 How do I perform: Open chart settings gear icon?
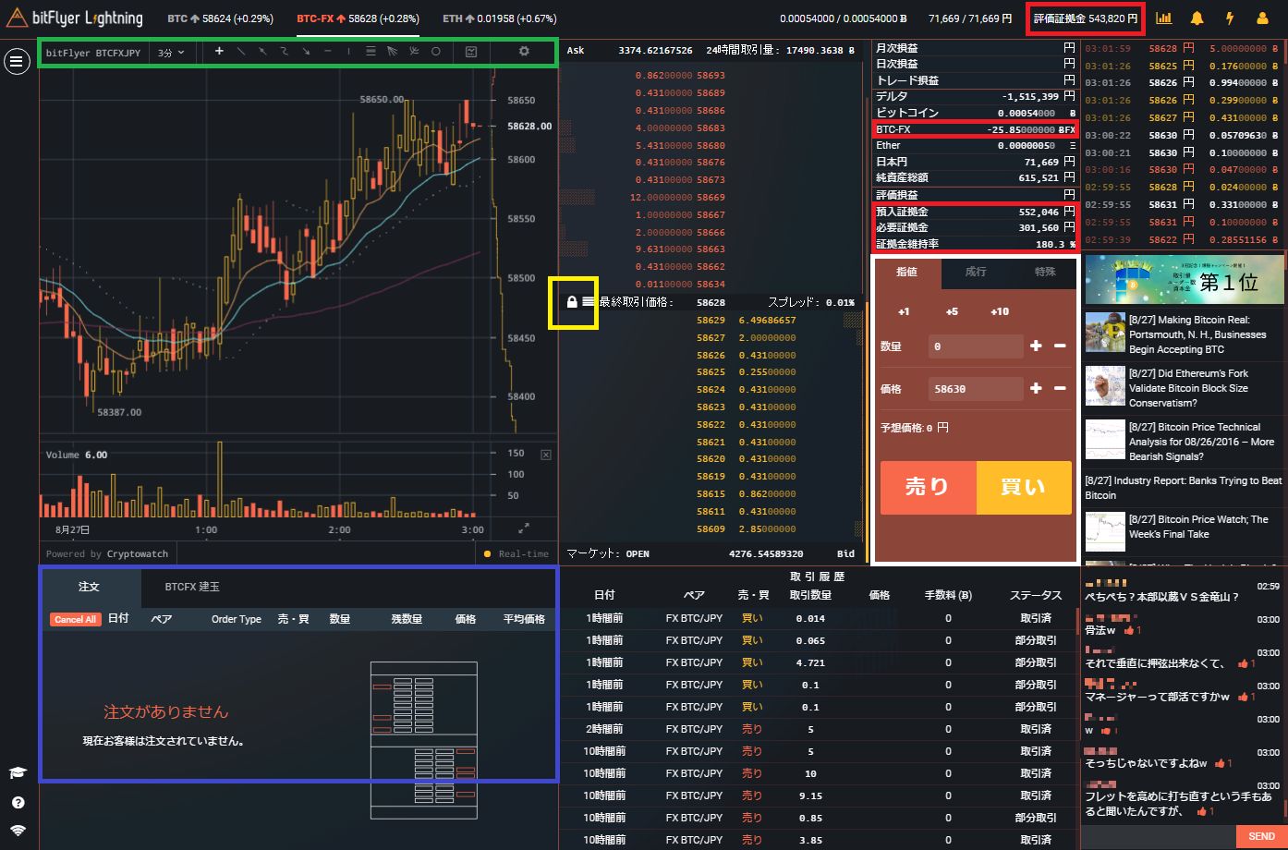click(x=524, y=52)
